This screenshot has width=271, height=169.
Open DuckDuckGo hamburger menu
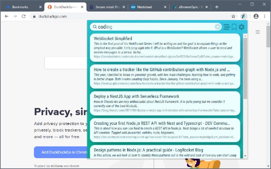coord(258,32)
